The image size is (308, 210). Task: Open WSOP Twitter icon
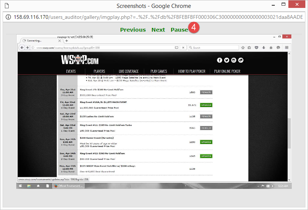(x=226, y=60)
